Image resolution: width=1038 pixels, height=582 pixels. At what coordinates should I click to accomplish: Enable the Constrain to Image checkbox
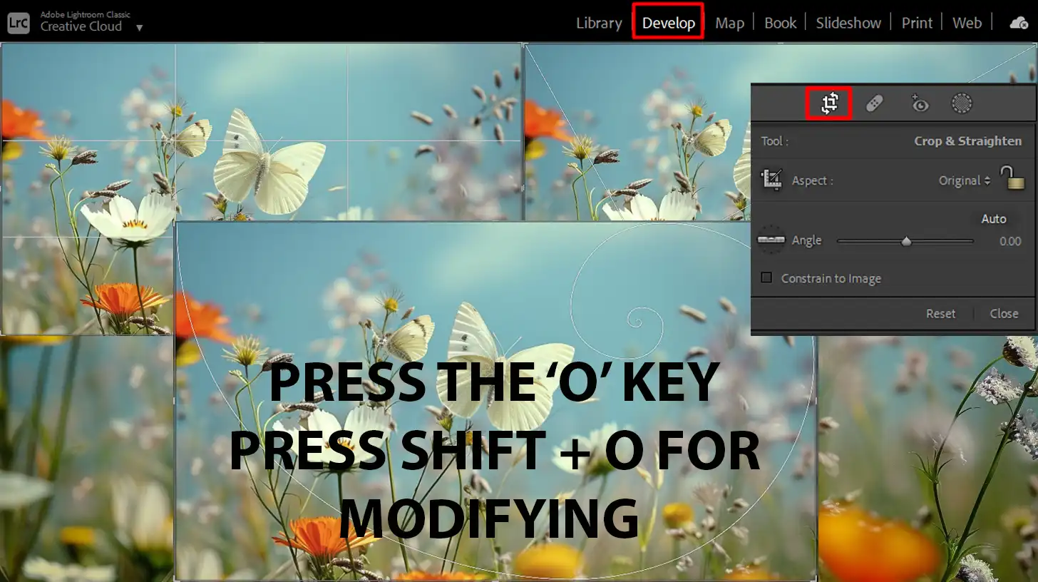point(766,278)
